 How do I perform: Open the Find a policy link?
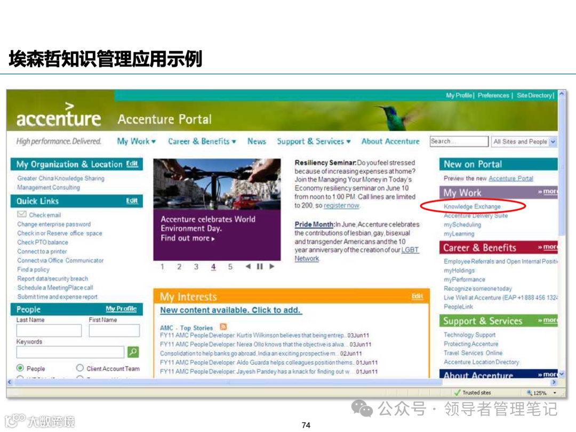click(x=33, y=270)
